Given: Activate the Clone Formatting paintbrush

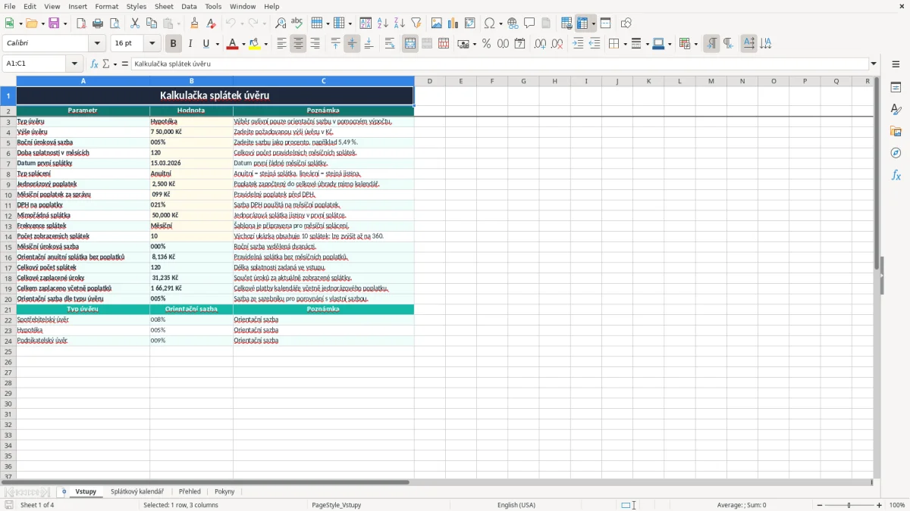Looking at the screenshot, I should pyautogui.click(x=194, y=23).
